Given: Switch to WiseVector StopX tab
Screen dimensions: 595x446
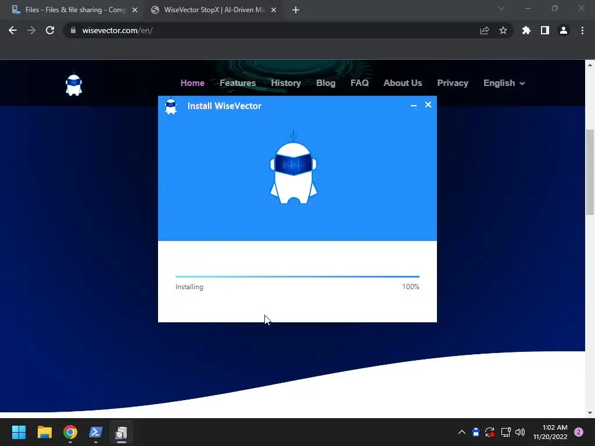Looking at the screenshot, I should (214, 10).
